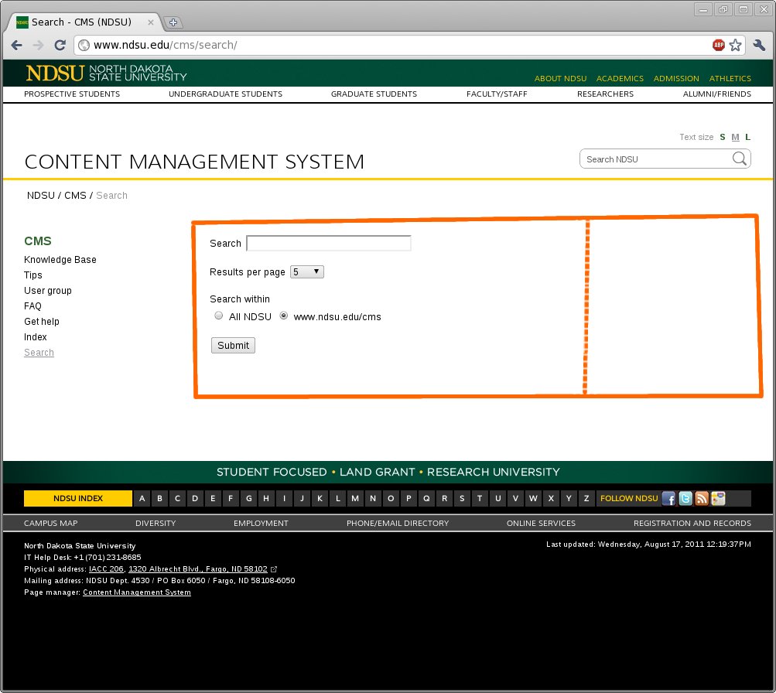Open the NDSU Twitter icon
This screenshot has width=776, height=693.
(x=685, y=499)
